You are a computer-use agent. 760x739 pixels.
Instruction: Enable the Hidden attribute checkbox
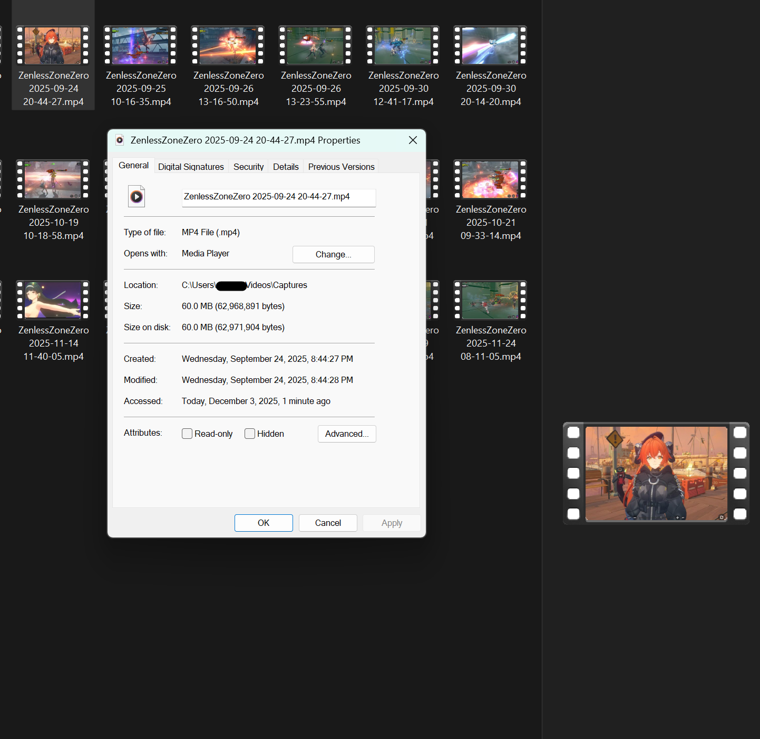point(250,434)
